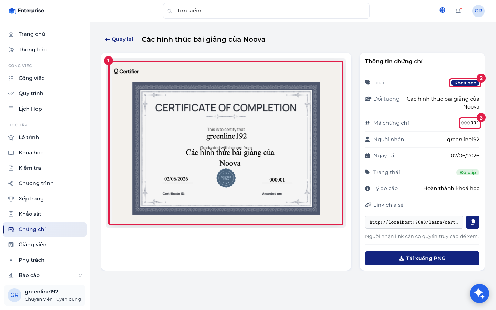Click the greenline192 profile card
Viewport: 496px width, 310px height.
point(45,295)
